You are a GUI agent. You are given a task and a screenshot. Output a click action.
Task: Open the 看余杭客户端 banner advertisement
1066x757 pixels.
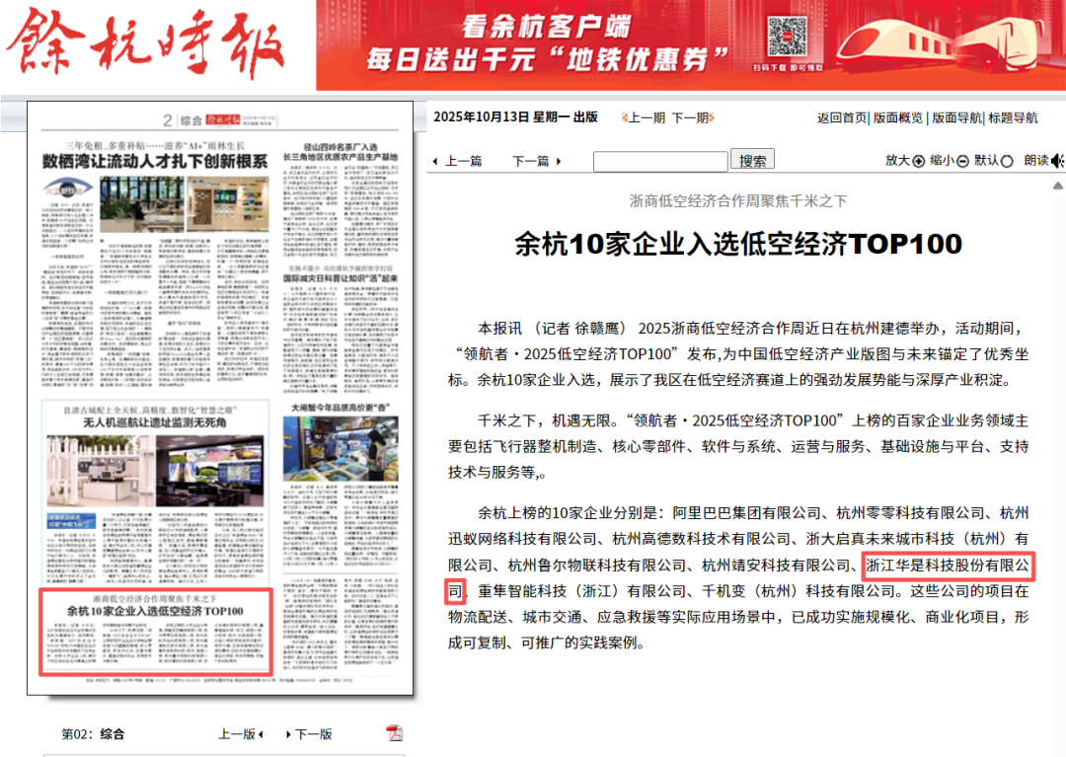pos(691,44)
